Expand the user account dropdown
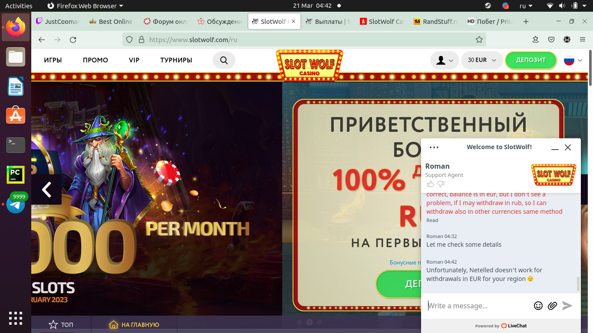This screenshot has width=593, height=333. [x=445, y=60]
